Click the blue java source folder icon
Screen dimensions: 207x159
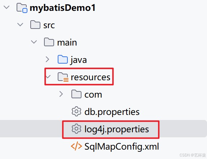[x=63, y=59]
